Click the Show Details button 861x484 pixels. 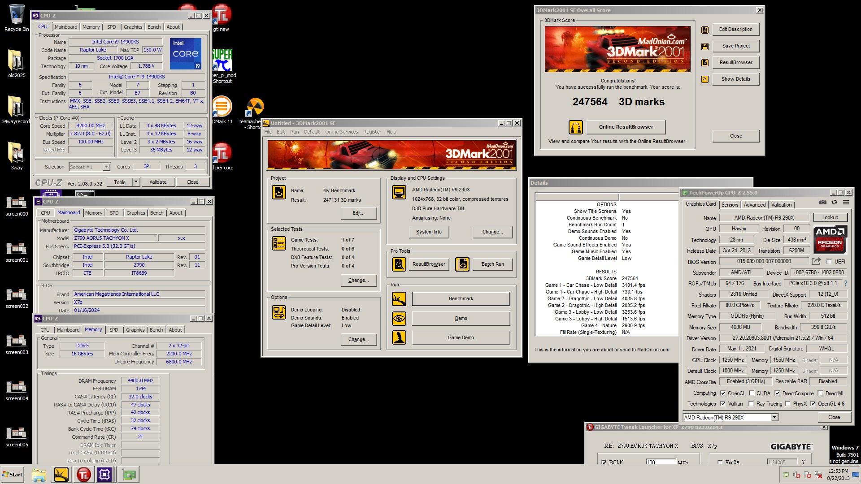[x=735, y=79]
